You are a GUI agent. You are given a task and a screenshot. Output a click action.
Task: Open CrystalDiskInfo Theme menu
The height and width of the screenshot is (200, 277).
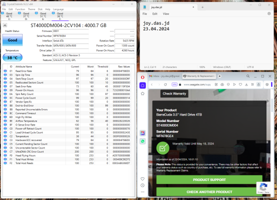[31, 9]
